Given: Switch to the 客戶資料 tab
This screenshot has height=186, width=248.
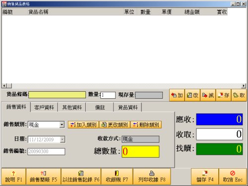Looking at the screenshot, I should point(44,107).
